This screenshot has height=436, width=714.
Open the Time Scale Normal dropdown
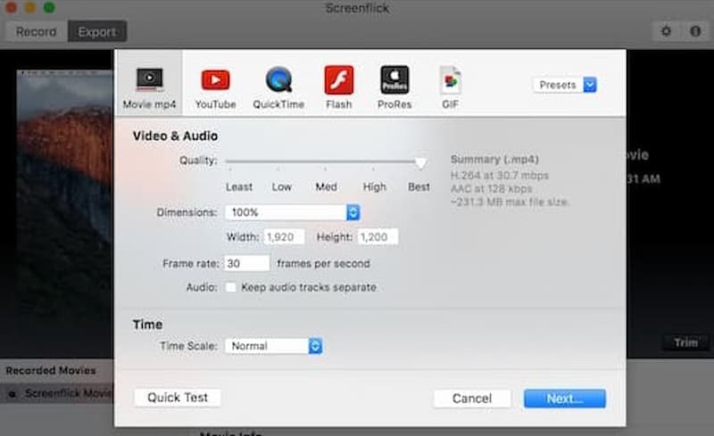(x=273, y=346)
